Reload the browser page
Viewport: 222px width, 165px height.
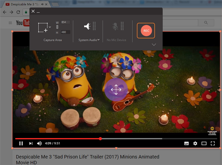[18, 12]
